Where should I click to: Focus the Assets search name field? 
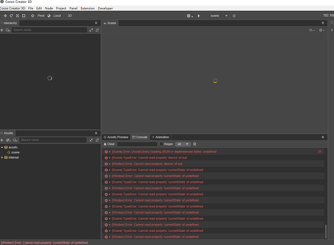(x=53, y=140)
